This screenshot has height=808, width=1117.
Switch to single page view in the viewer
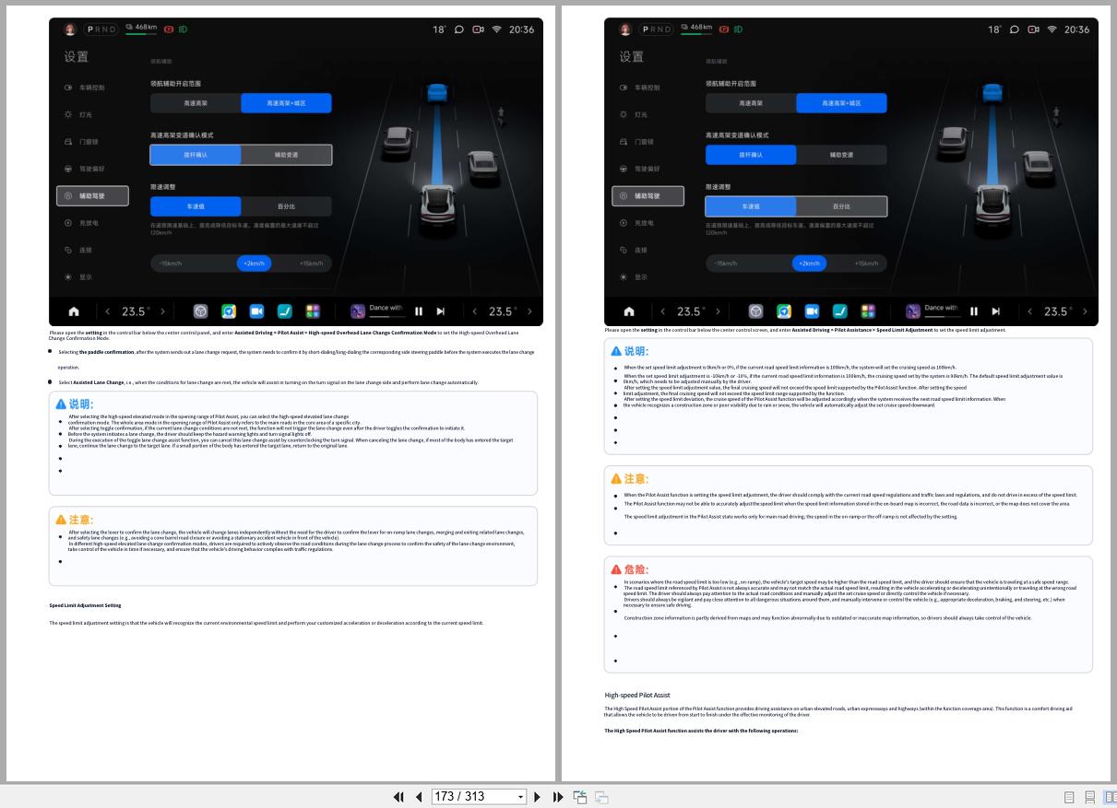point(1069,796)
